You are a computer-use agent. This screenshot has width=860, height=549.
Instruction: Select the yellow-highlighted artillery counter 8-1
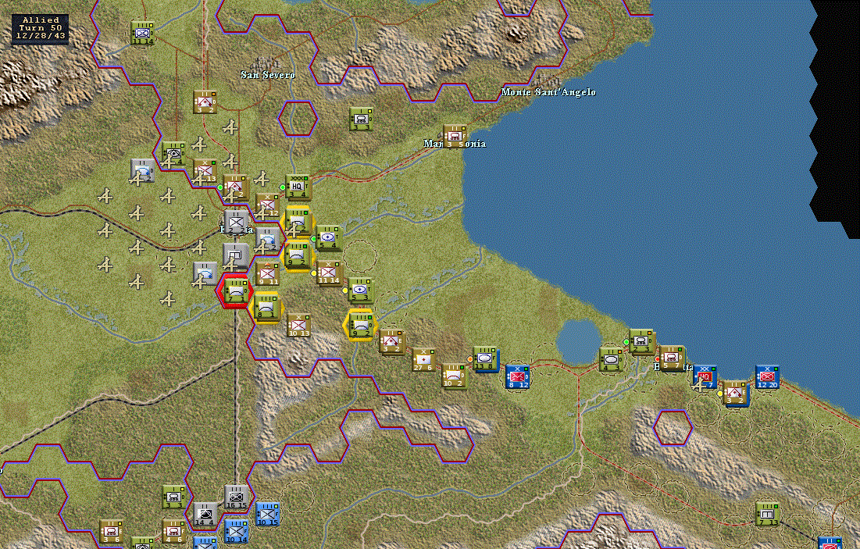coord(266,307)
